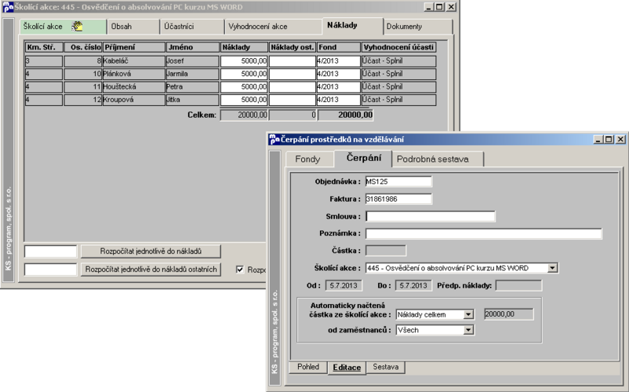The height and width of the screenshot is (392, 629).
Task: Select the Kabeláč surname cell
Action: coord(134,61)
